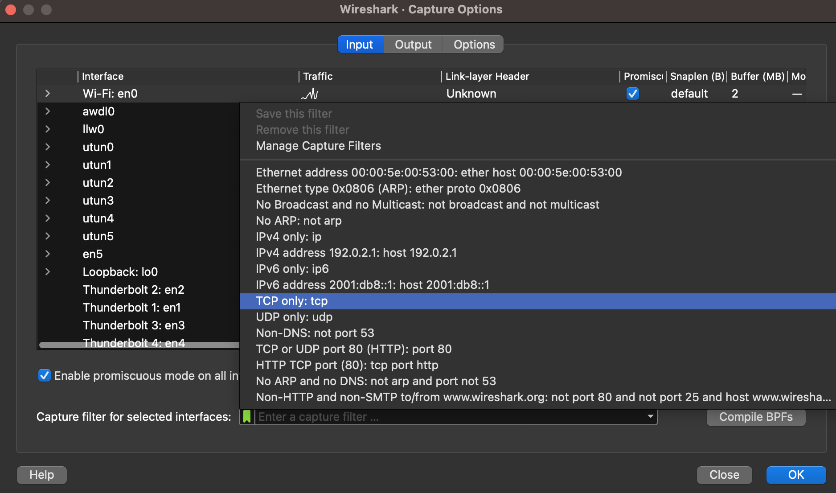
Task: Click the Link-layer Header column header
Action: tap(530, 76)
